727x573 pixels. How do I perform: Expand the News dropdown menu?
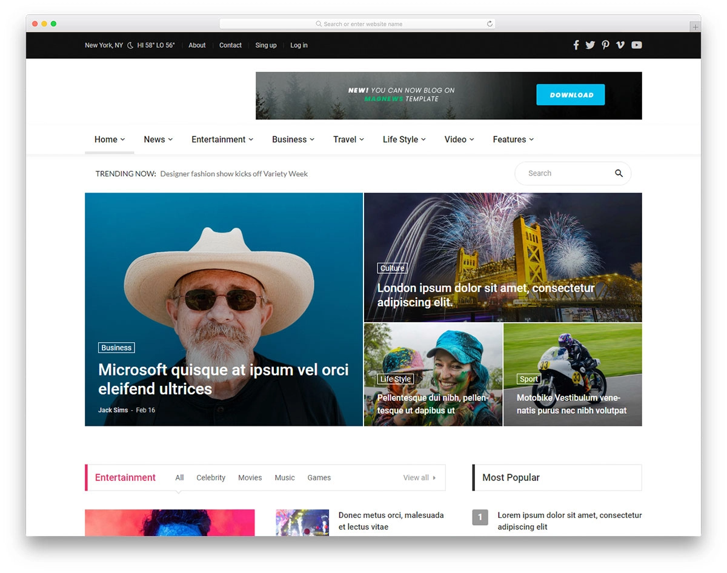158,139
